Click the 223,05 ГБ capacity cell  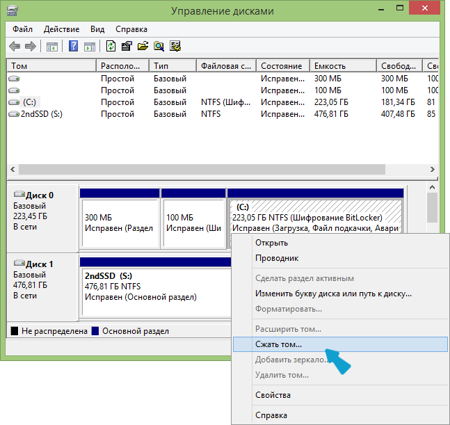point(331,102)
